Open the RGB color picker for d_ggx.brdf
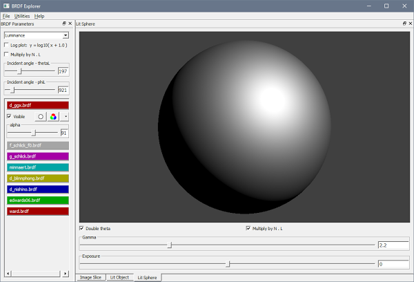The width and height of the screenshot is (414, 282). click(x=52, y=117)
